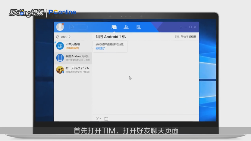Switch to the Contacts tab icon

coord(126,27)
